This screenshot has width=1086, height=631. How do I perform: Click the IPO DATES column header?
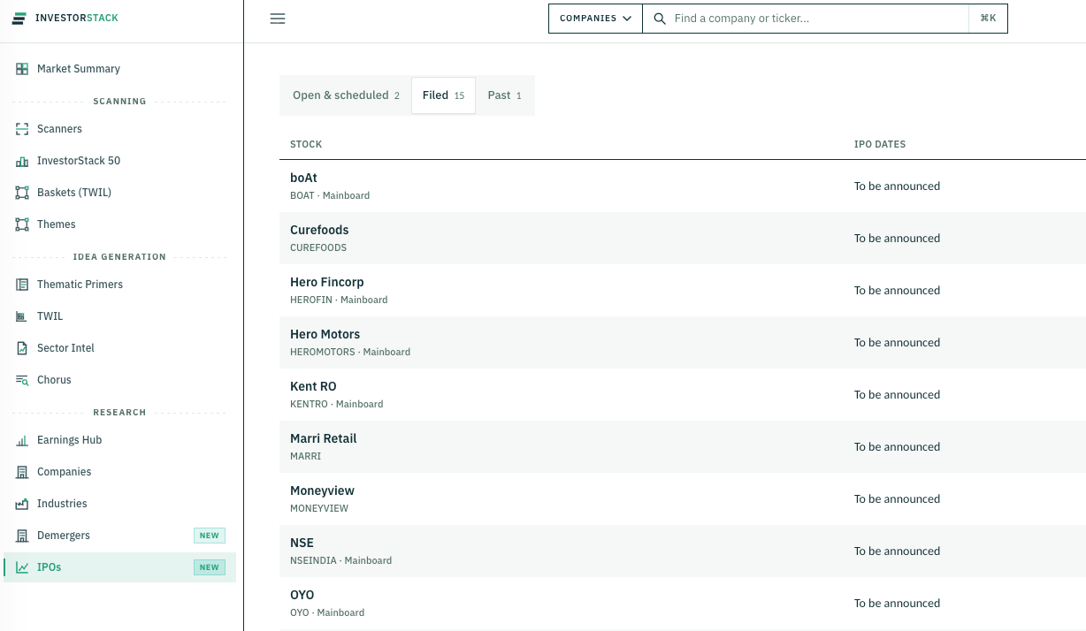(x=880, y=144)
